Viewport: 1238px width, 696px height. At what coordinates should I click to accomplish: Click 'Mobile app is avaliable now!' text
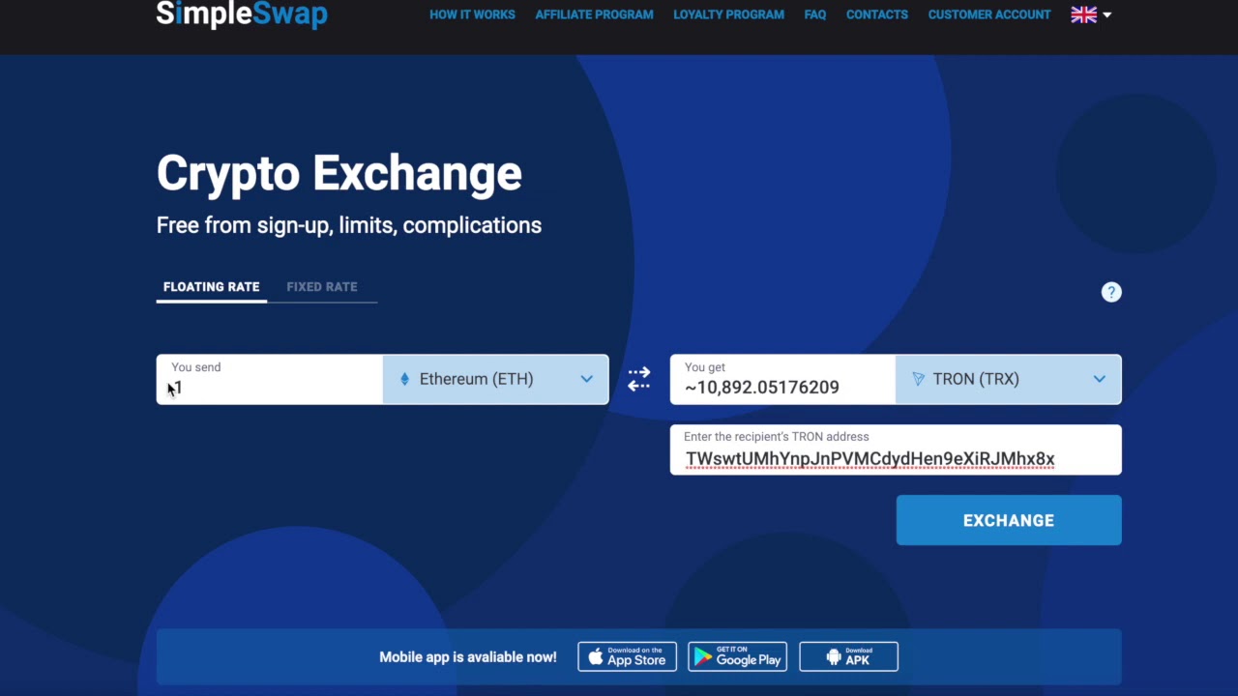468,657
